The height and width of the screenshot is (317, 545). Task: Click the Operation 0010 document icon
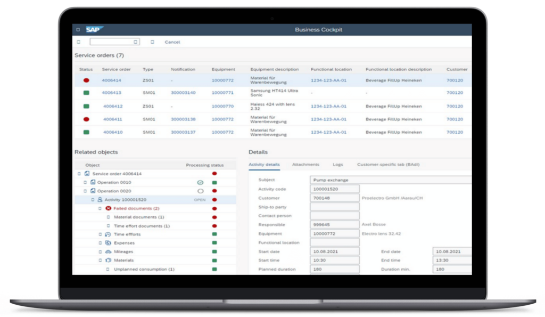93,182
